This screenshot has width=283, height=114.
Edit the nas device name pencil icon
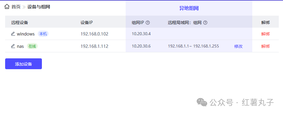point(13,46)
